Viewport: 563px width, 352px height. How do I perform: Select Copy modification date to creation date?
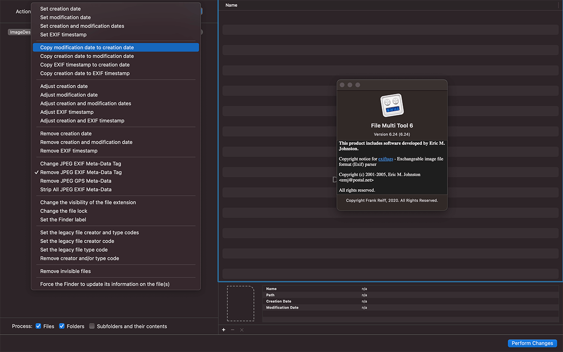(116, 47)
